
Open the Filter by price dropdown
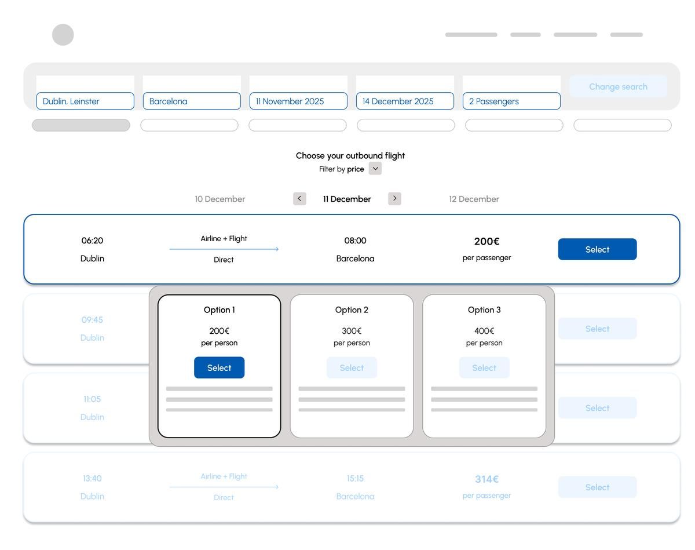375,169
